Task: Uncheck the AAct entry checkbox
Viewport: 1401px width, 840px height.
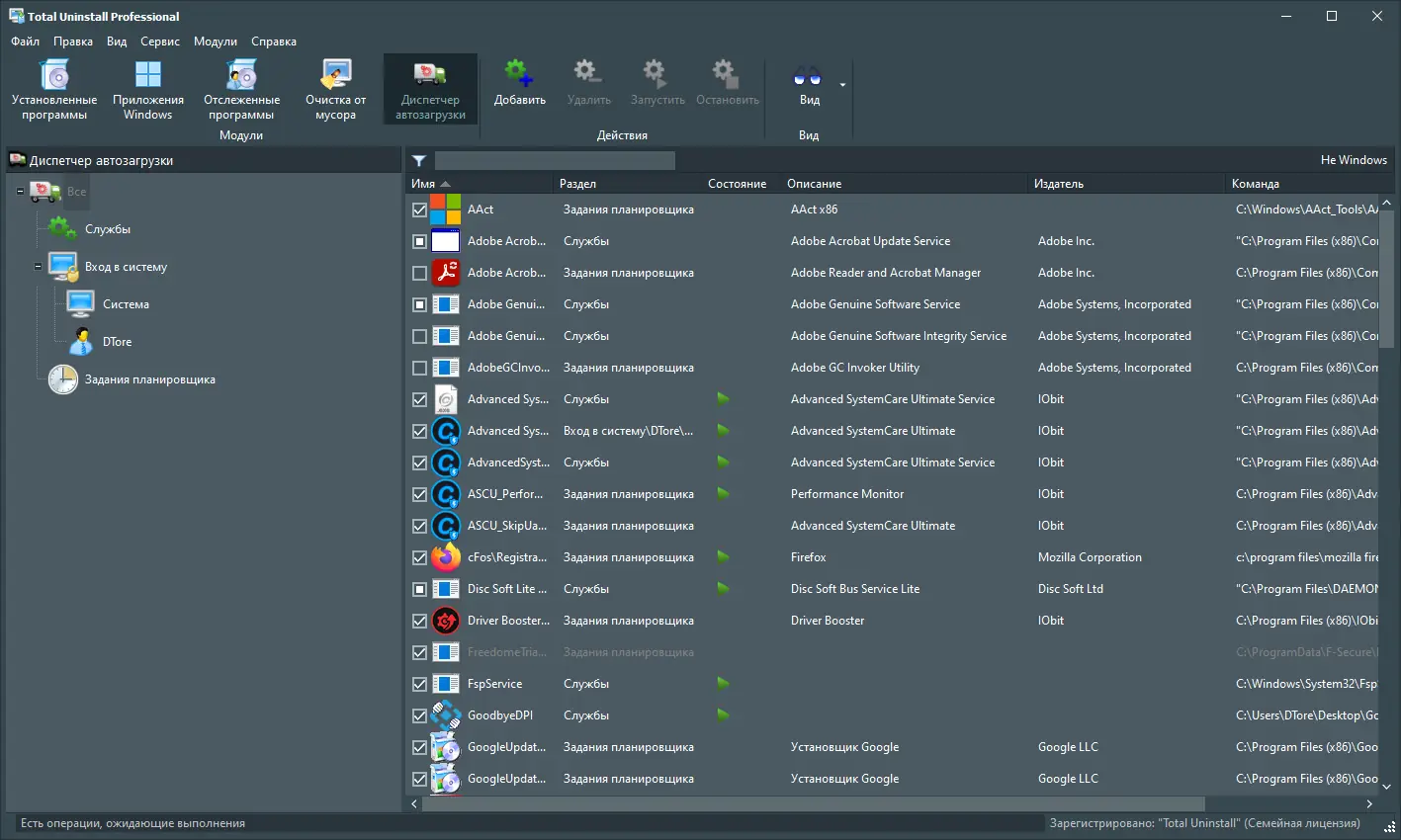Action: 419,210
